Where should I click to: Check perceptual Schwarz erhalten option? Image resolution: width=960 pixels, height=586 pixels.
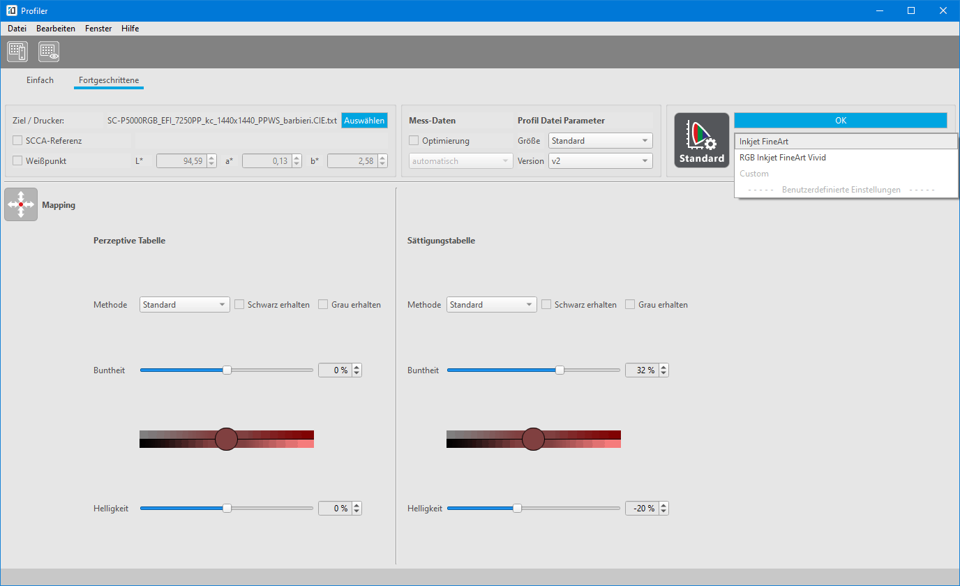point(239,305)
